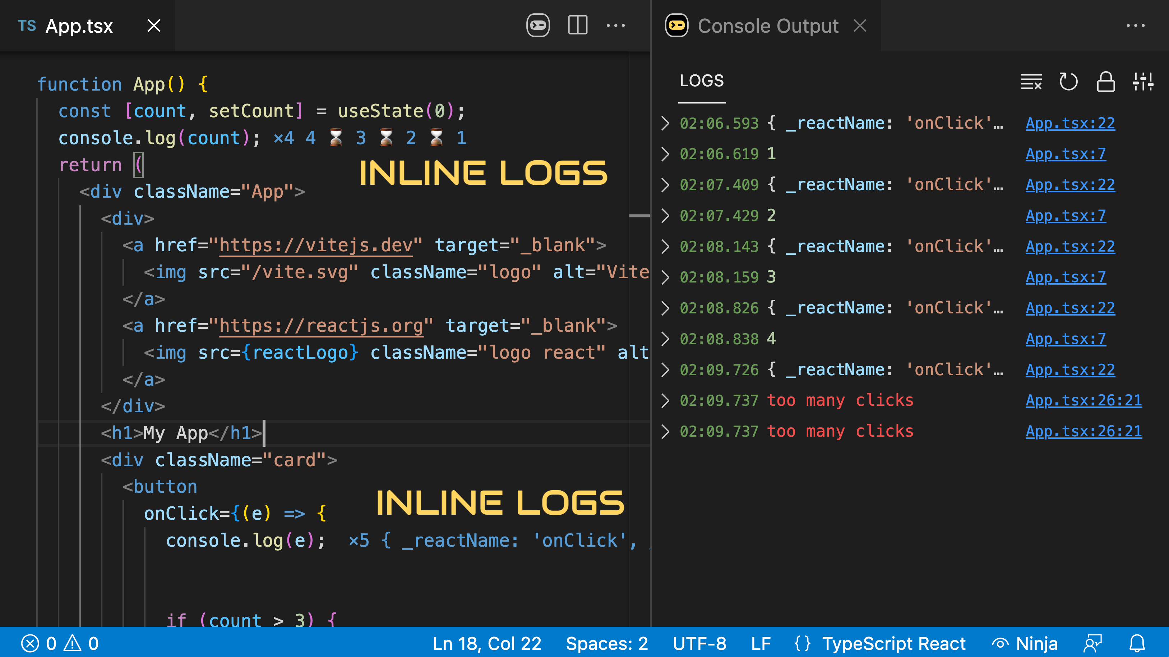Click inline log '×4 4' after console.log(count)
The image size is (1169, 657).
click(294, 138)
